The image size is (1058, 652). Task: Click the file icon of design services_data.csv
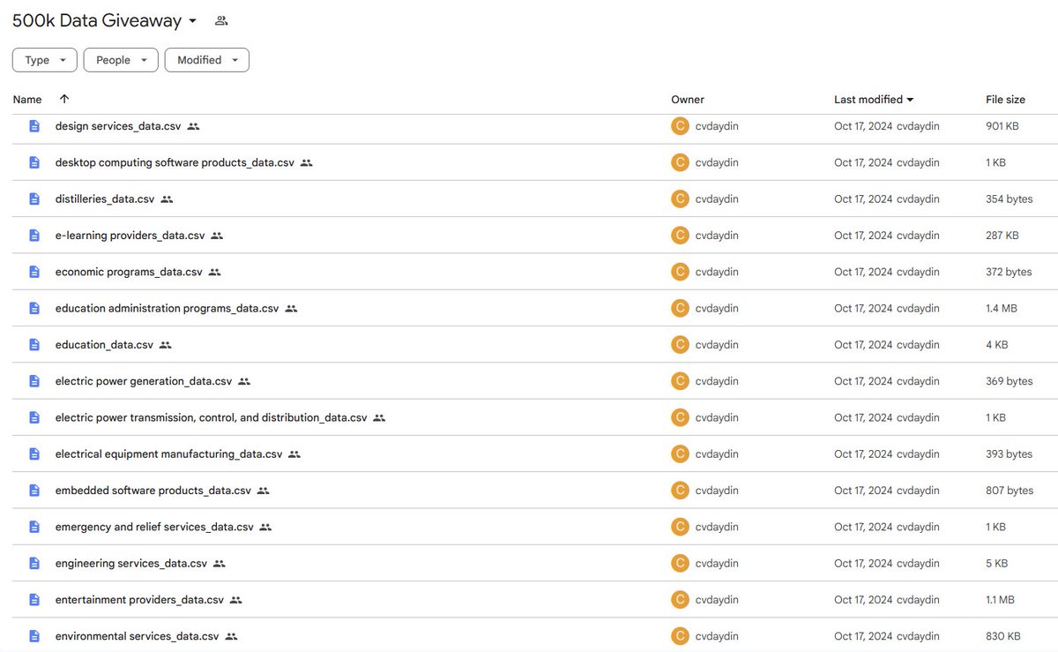[x=34, y=125]
